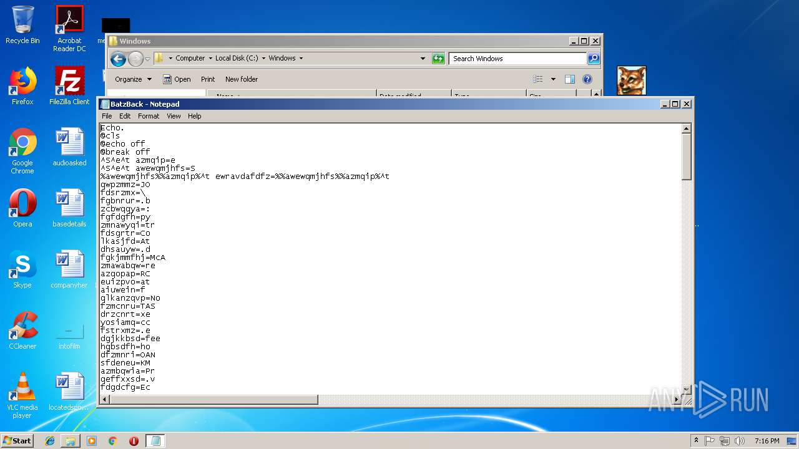
Task: Open Acrobat Reader DC desktop shortcut
Action: [x=69, y=29]
